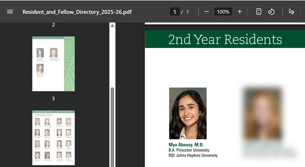
Task: Select the current page number field showing 5
Action: click(x=175, y=12)
